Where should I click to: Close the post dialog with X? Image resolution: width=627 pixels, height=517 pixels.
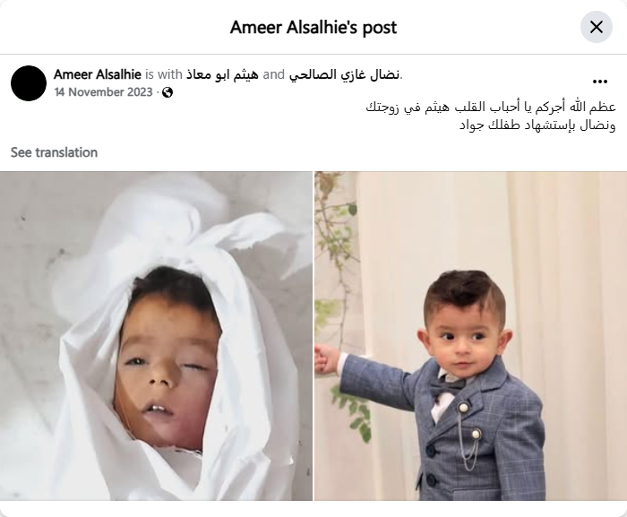[597, 27]
